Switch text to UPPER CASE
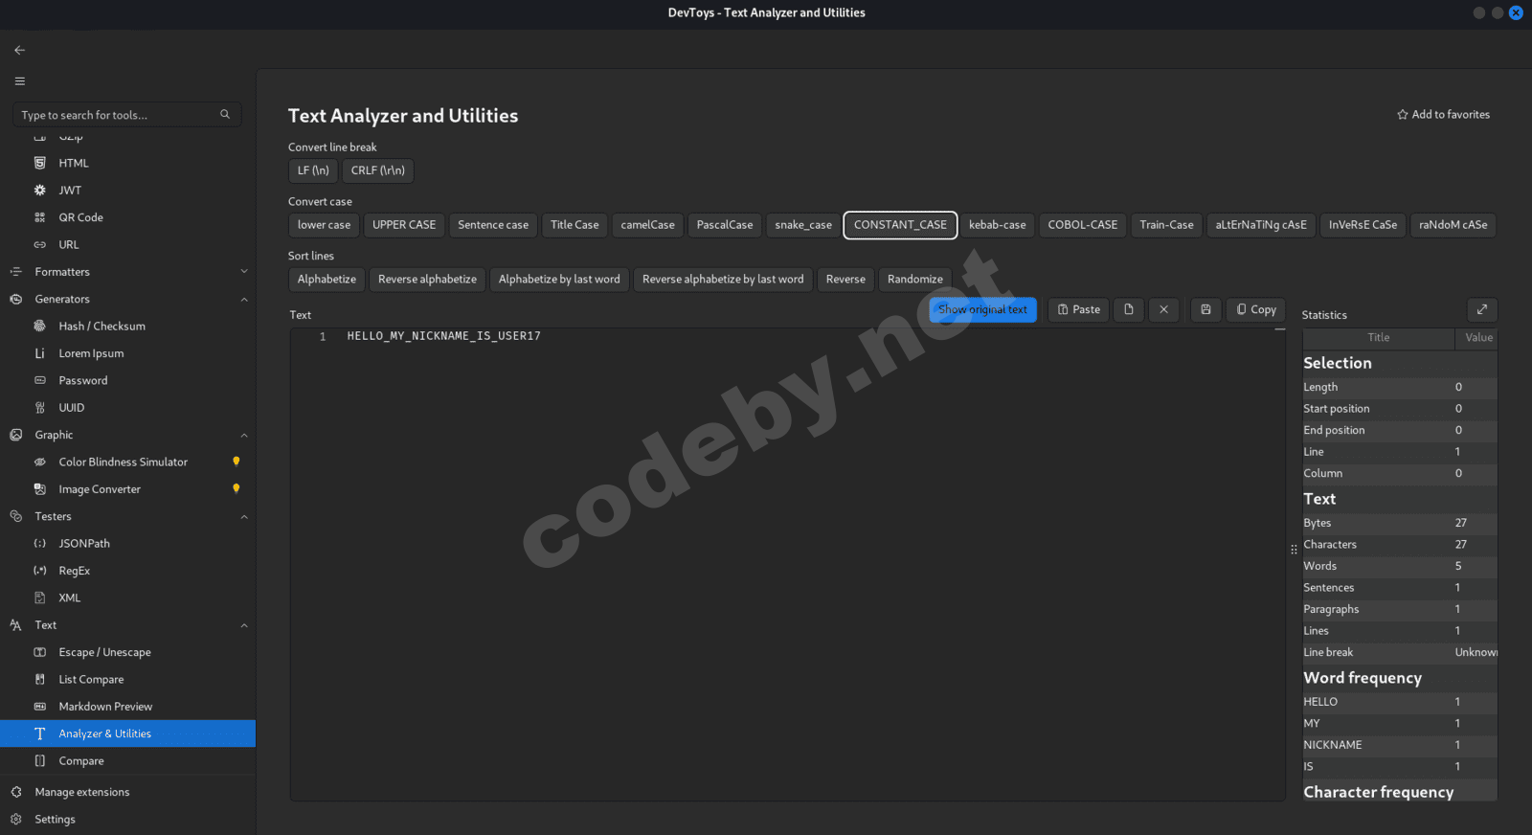This screenshot has width=1532, height=835. [x=404, y=225]
